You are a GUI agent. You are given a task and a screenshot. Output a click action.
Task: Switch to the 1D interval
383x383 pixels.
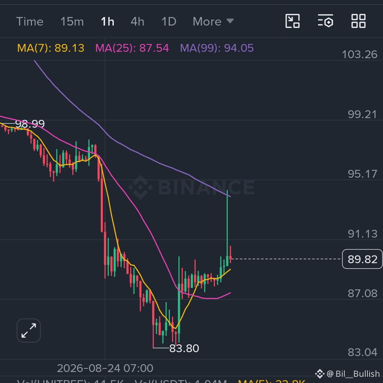tap(169, 22)
